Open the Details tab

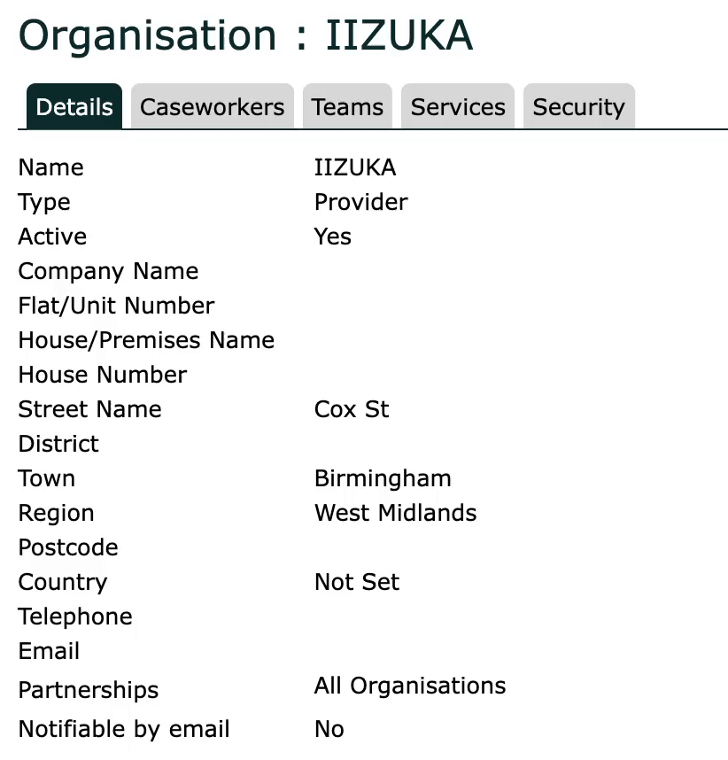pos(74,107)
